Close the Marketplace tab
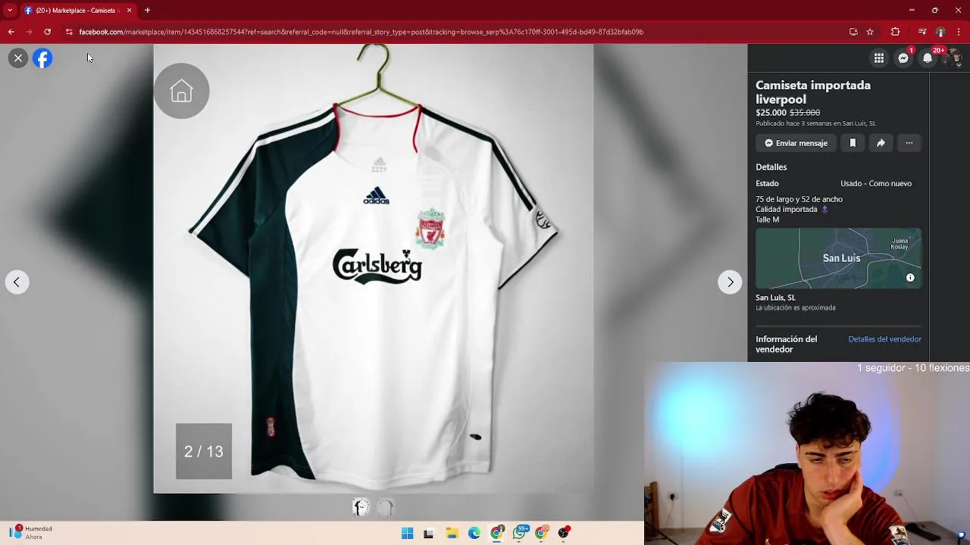The image size is (970, 545). tap(129, 10)
